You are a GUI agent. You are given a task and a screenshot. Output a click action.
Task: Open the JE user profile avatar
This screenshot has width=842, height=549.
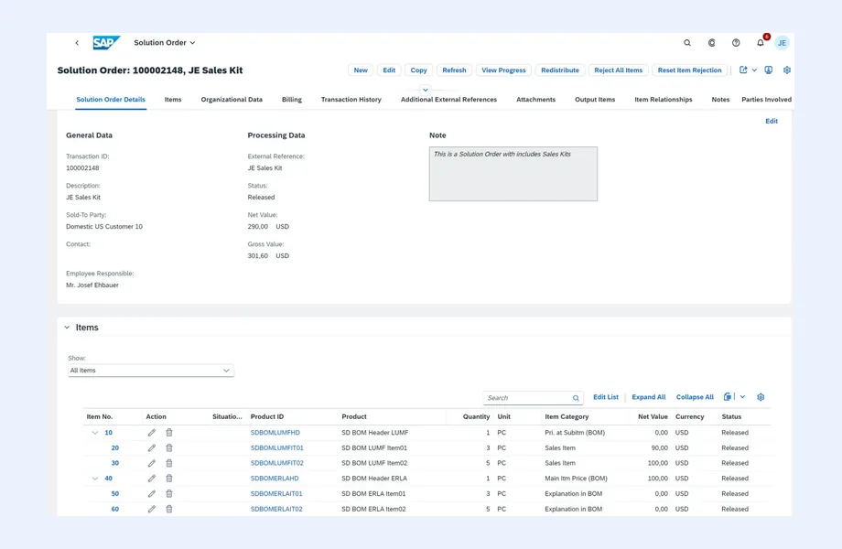tap(782, 43)
